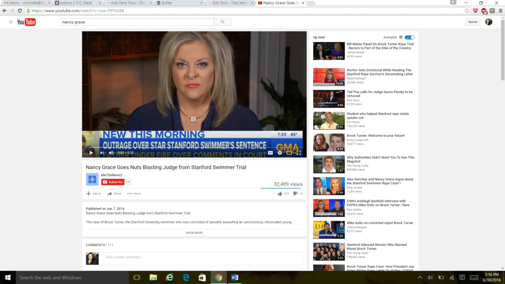
Task: Dislike the video with thumbs down
Action: pyautogui.click(x=295, y=194)
